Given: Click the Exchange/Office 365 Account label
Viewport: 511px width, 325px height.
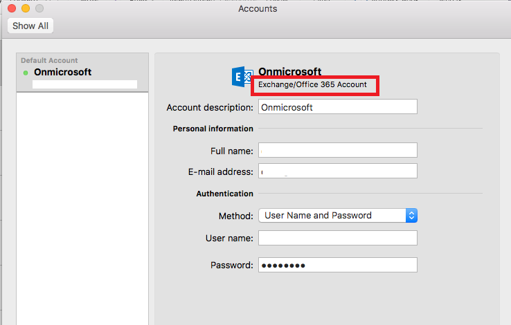Looking at the screenshot, I should pyautogui.click(x=312, y=84).
